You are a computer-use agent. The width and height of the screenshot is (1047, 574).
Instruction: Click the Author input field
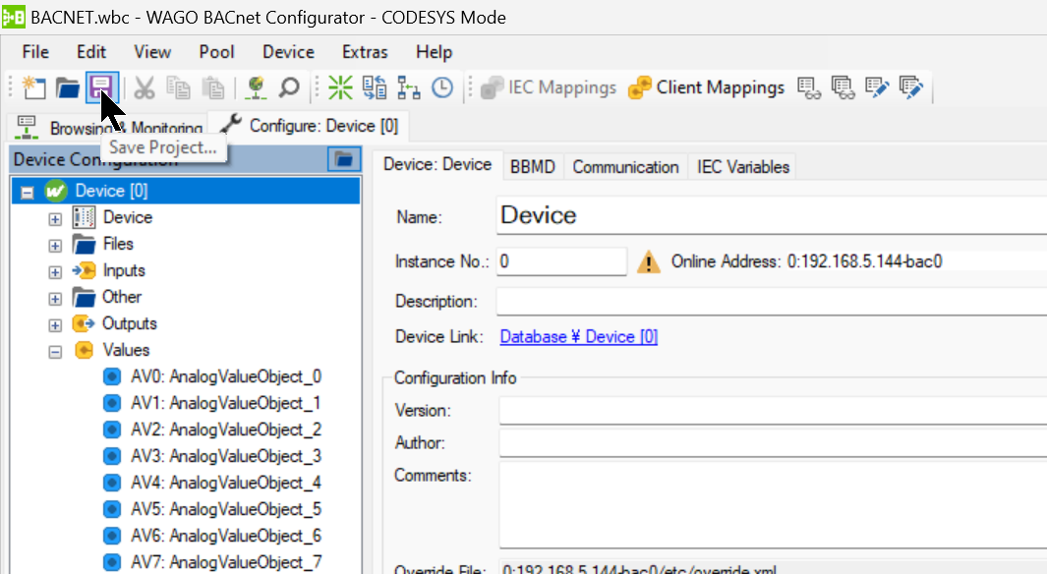click(774, 443)
